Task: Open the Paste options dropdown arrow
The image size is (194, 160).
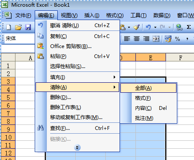Action: [x=129, y=27]
